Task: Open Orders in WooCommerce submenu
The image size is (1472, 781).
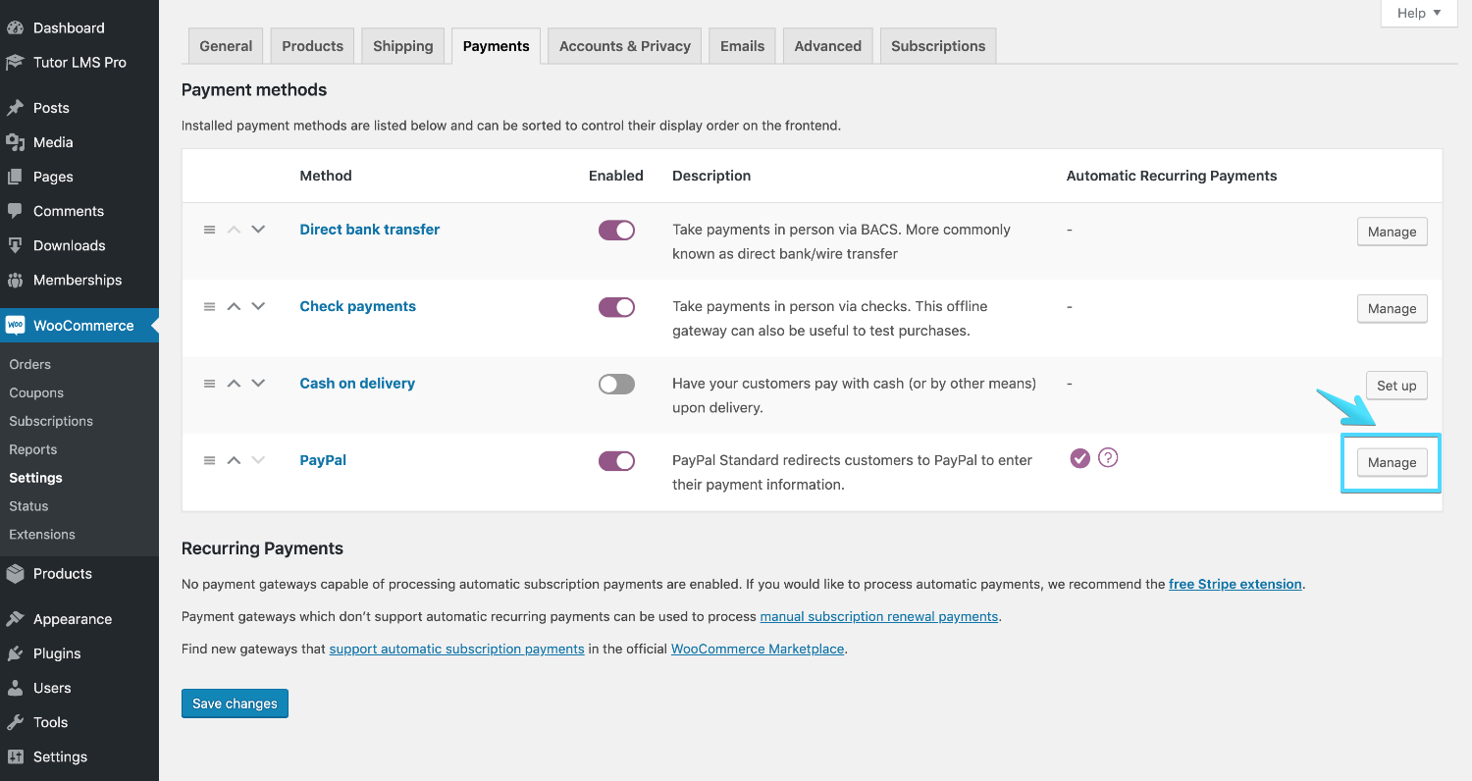Action: (x=29, y=364)
